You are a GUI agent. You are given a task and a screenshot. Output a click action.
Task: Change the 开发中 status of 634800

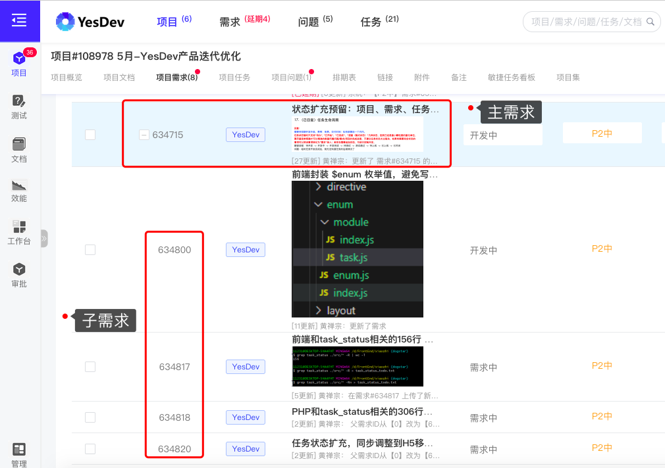[483, 250]
